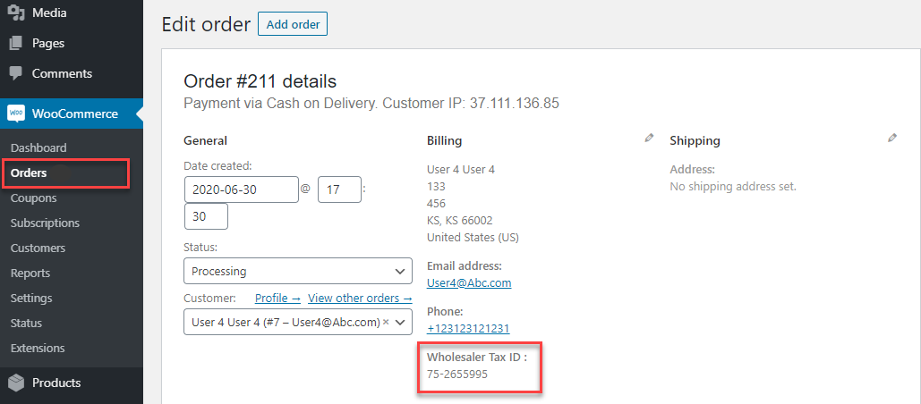This screenshot has width=921, height=404.
Task: Remove selected customer with x icon
Action: click(x=386, y=322)
